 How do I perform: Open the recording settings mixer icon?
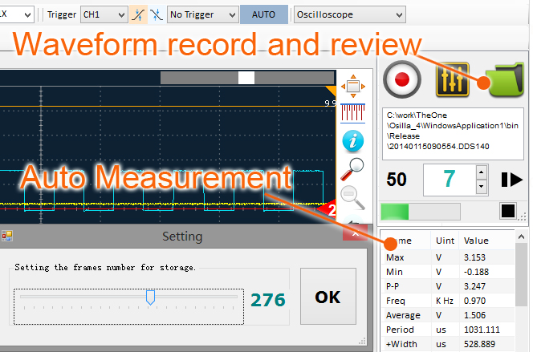click(451, 79)
